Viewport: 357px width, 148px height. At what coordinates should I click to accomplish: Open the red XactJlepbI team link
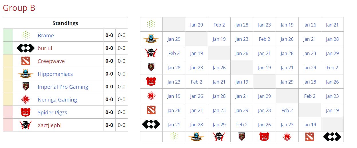[50, 125]
